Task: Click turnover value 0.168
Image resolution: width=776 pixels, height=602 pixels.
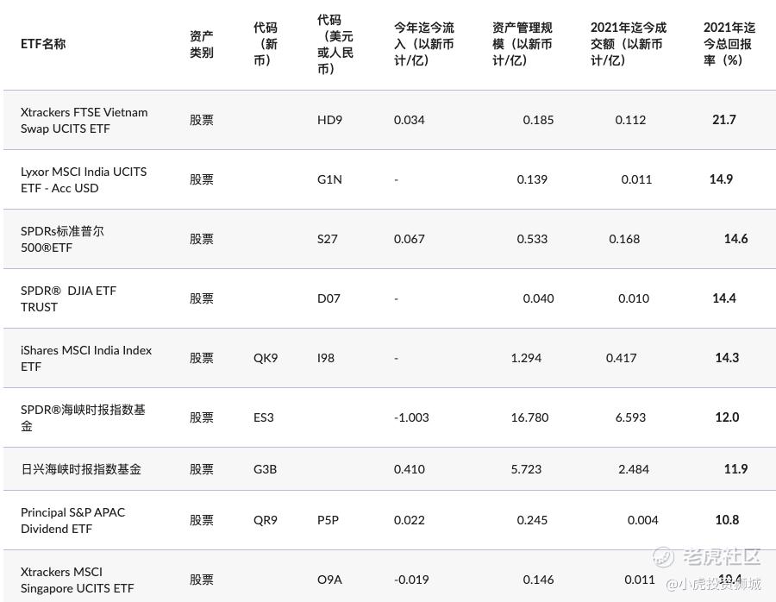Action: click(624, 239)
